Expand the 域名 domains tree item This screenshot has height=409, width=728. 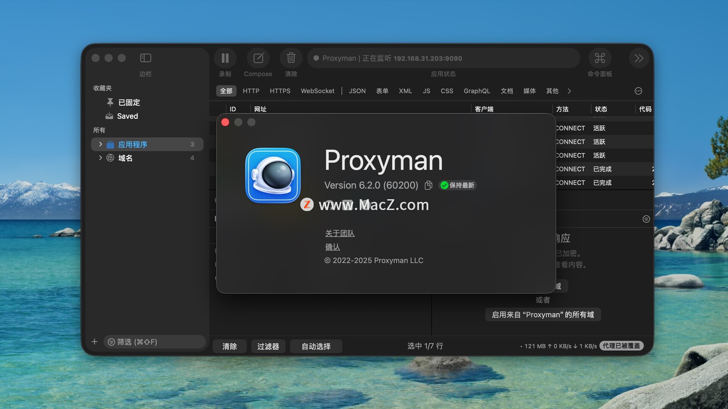(x=100, y=158)
